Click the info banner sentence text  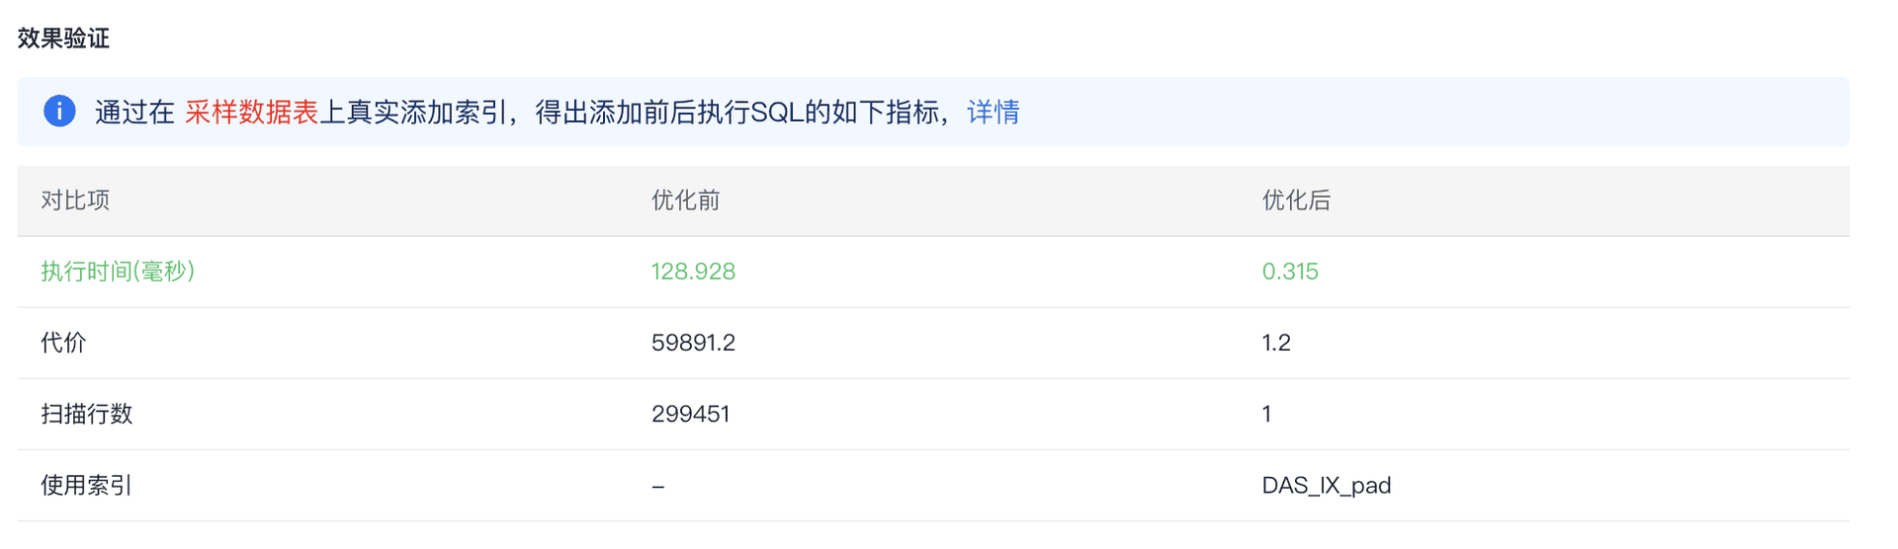pyautogui.click(x=558, y=112)
